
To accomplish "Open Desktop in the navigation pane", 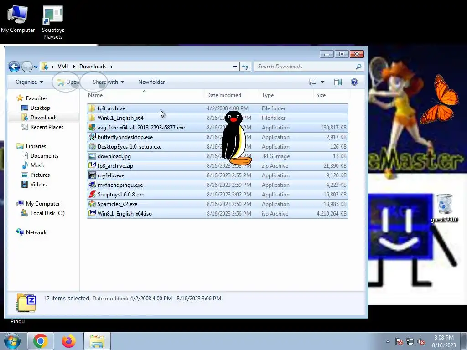I will 40,108.
